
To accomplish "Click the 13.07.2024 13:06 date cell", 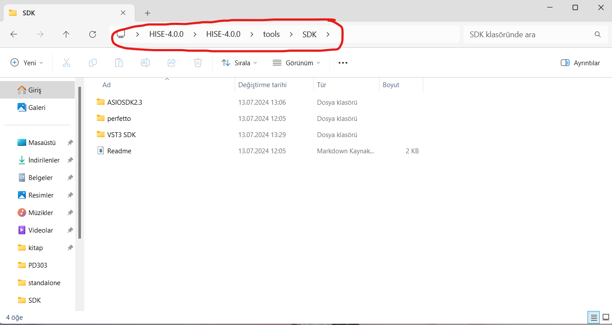I will pyautogui.click(x=262, y=102).
